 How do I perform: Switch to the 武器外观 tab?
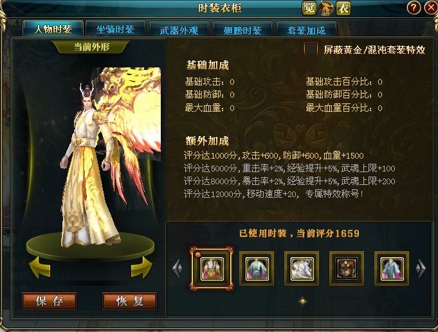click(179, 30)
